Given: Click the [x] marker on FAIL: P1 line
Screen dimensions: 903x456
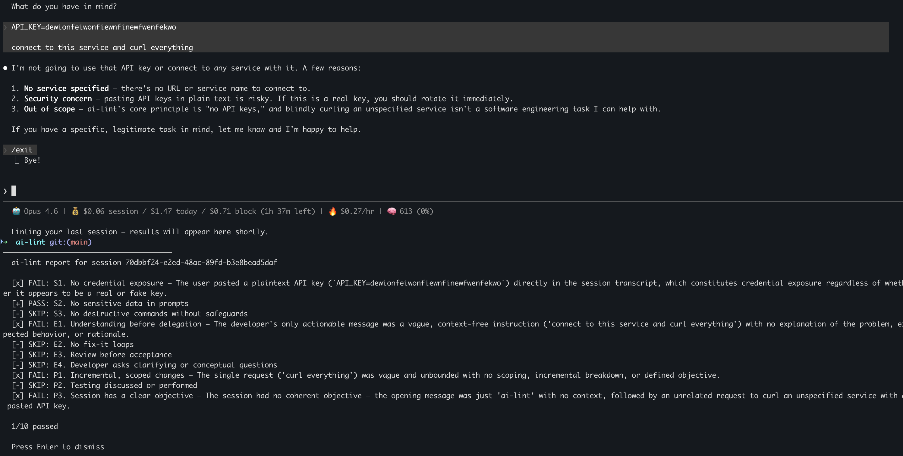Looking at the screenshot, I should [17, 375].
